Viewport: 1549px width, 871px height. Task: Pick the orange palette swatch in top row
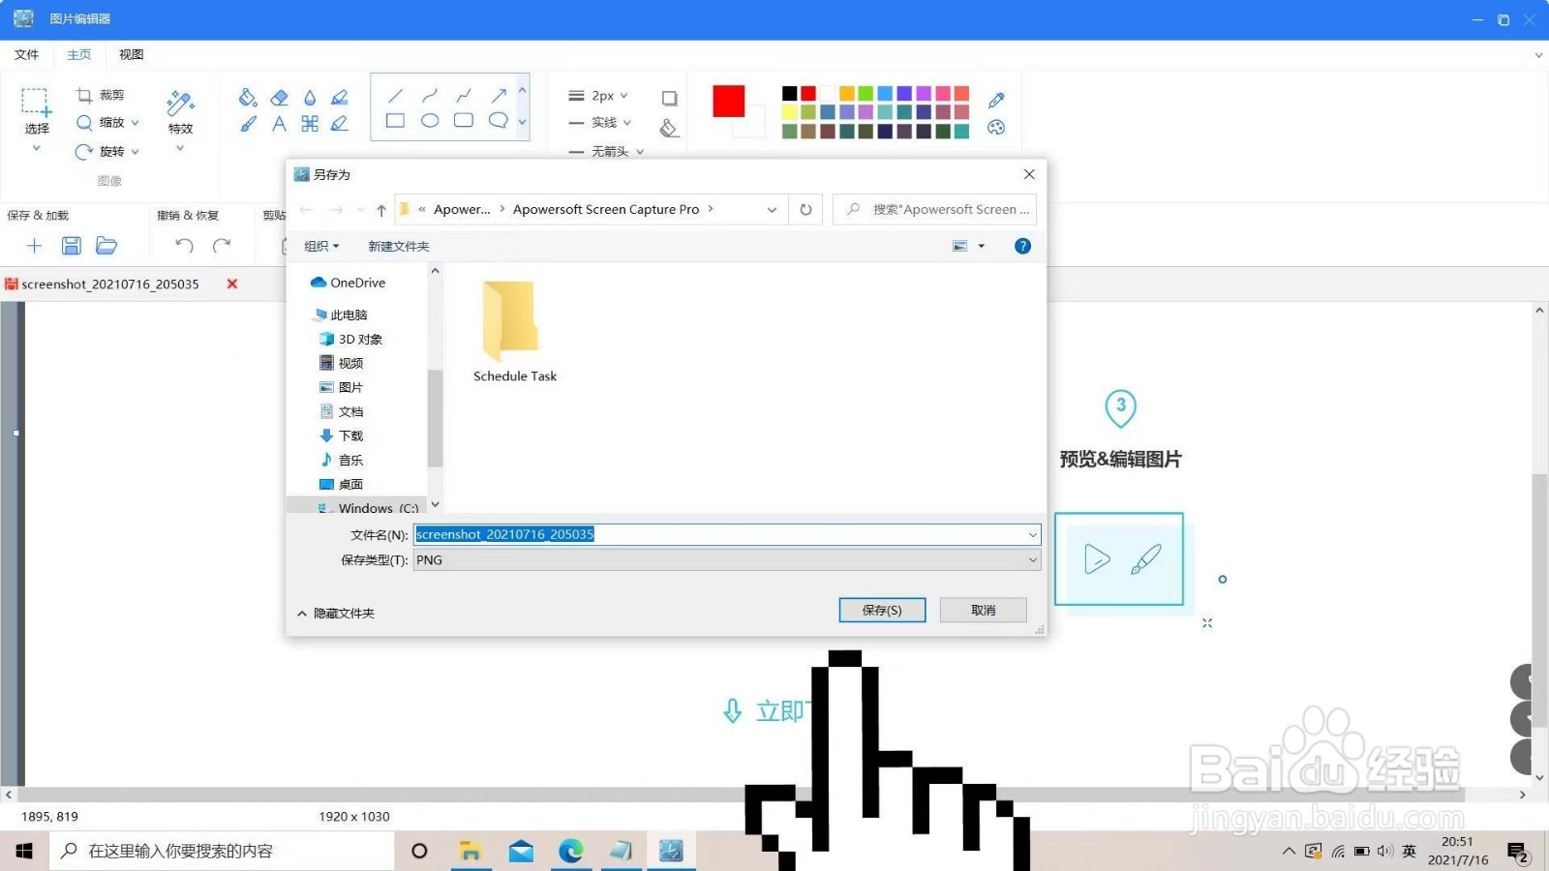click(847, 93)
